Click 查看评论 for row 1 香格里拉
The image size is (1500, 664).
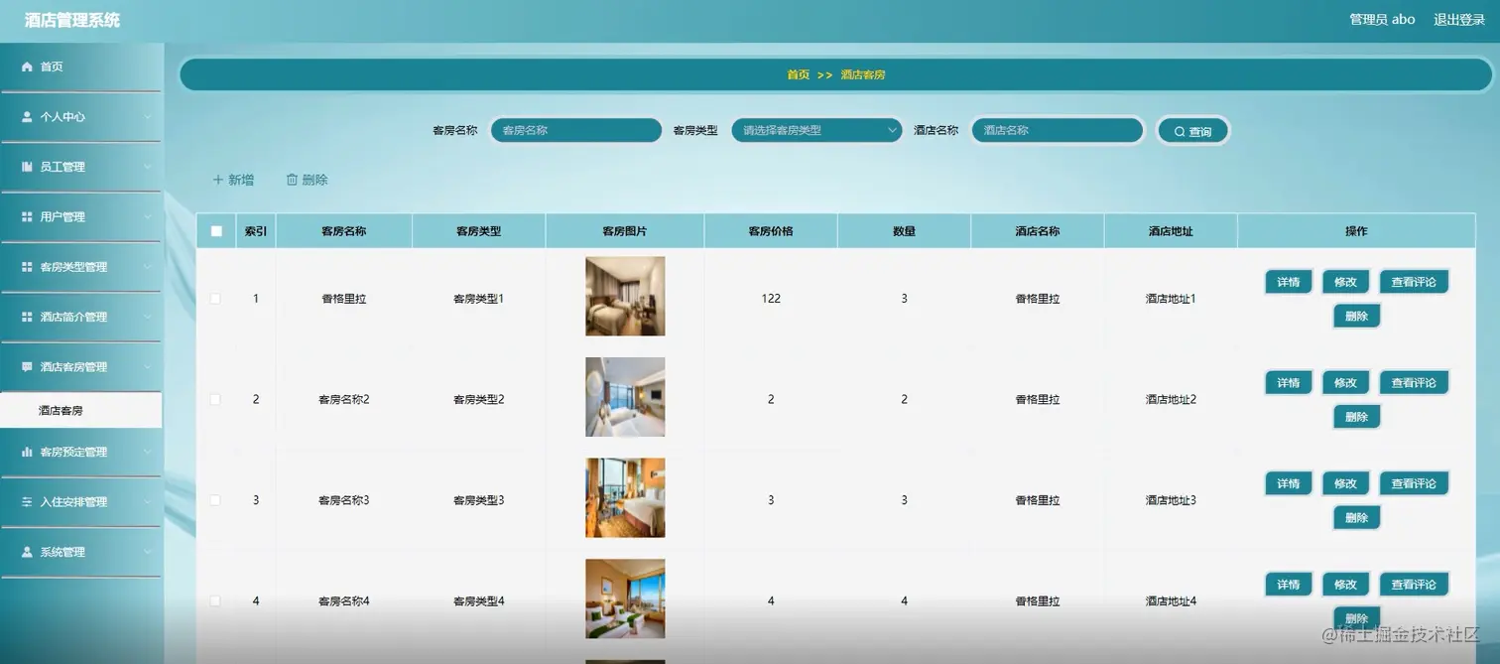pos(1414,282)
